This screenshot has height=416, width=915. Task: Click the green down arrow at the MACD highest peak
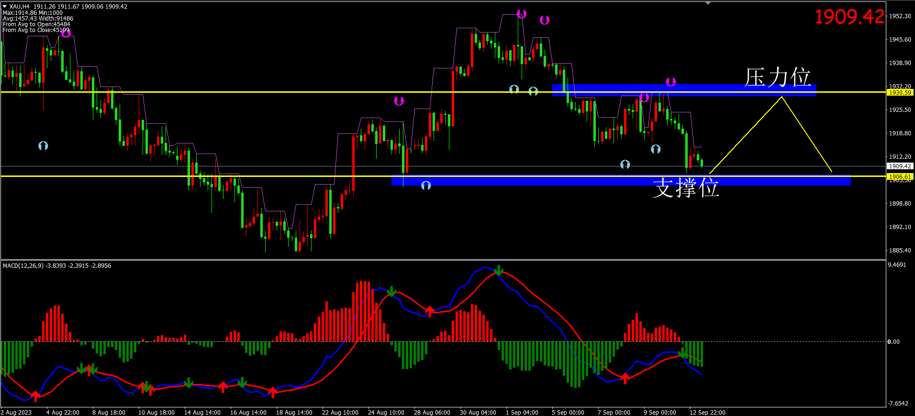tap(499, 271)
